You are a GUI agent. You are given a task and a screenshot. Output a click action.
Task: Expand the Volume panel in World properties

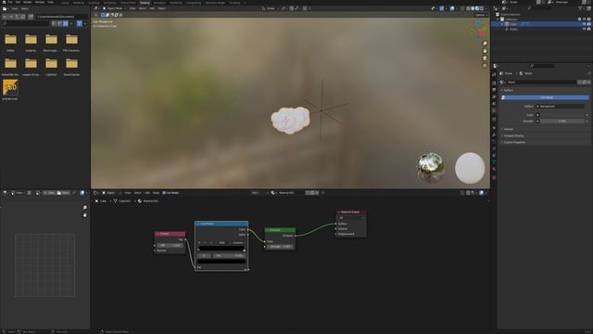[509, 129]
